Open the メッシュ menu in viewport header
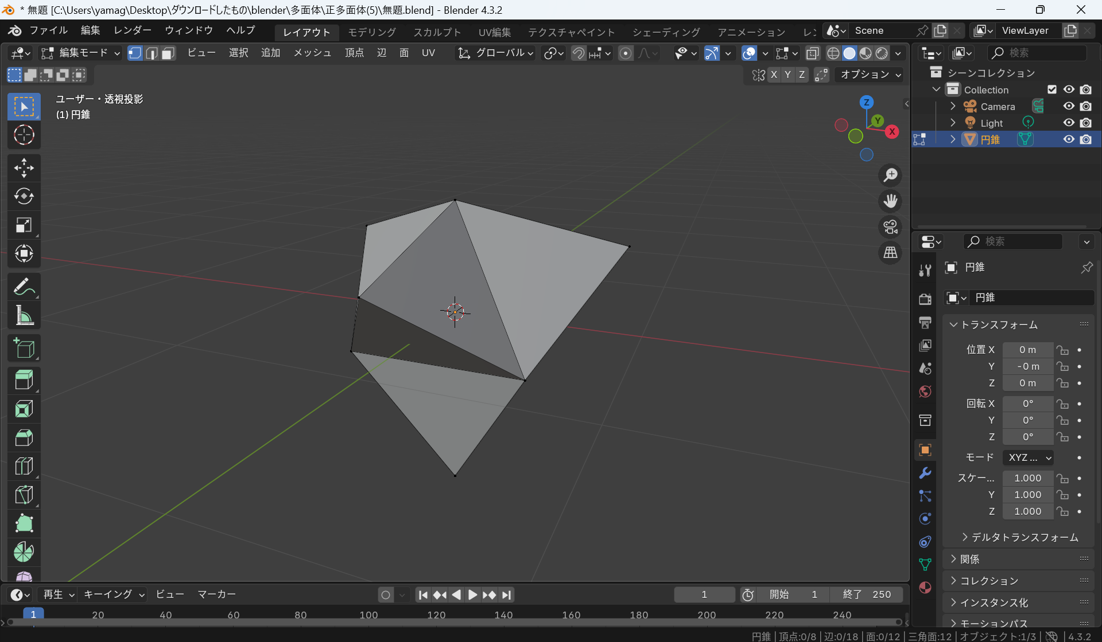The height and width of the screenshot is (642, 1102). (312, 53)
